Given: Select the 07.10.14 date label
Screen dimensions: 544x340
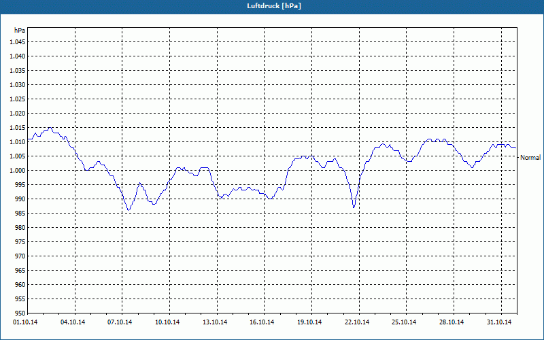Looking at the screenshot, I should [120, 322].
